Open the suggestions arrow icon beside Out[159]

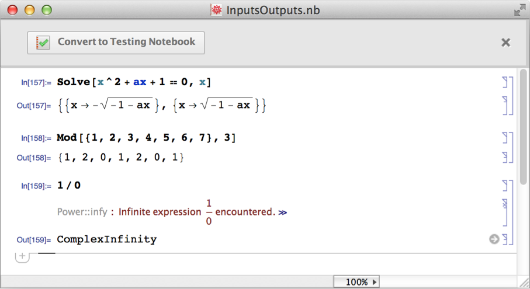[494, 239]
